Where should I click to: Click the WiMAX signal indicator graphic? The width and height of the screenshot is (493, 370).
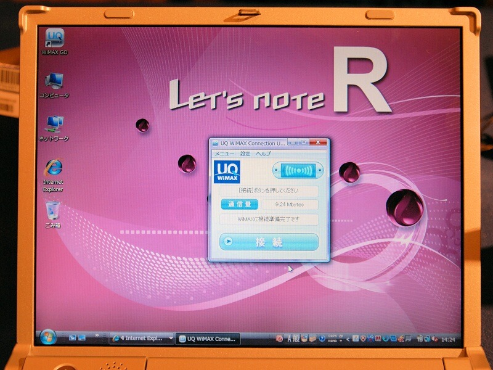click(x=298, y=170)
